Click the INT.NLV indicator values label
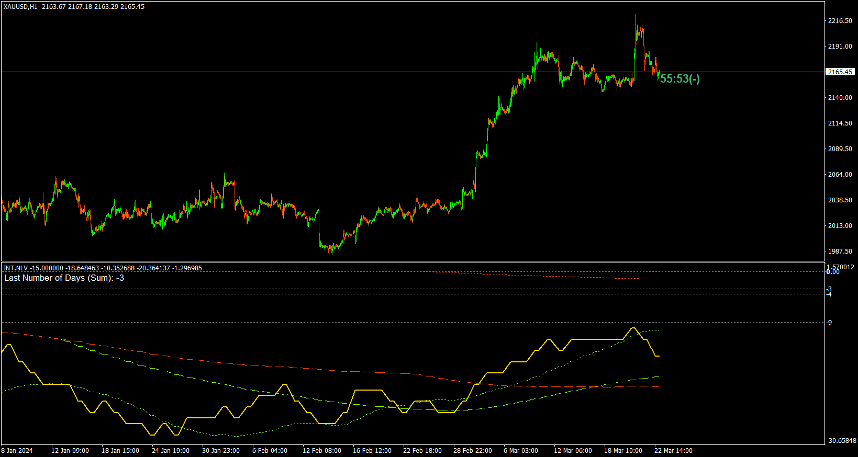This screenshot has width=858, height=457. pos(103,268)
